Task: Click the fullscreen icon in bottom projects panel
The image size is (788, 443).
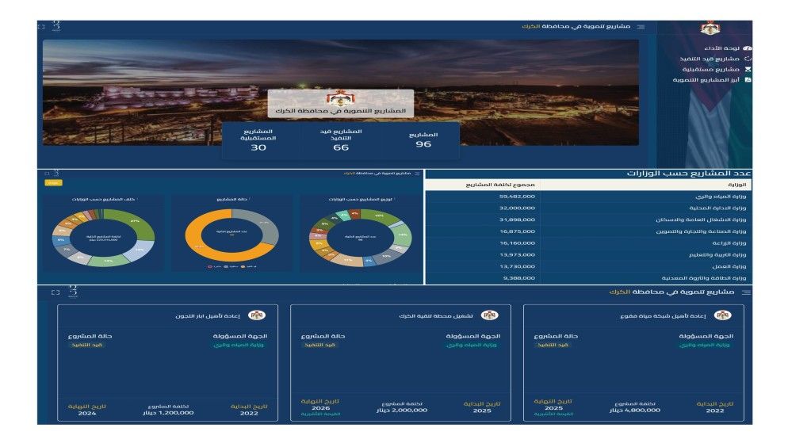Action: 55,292
